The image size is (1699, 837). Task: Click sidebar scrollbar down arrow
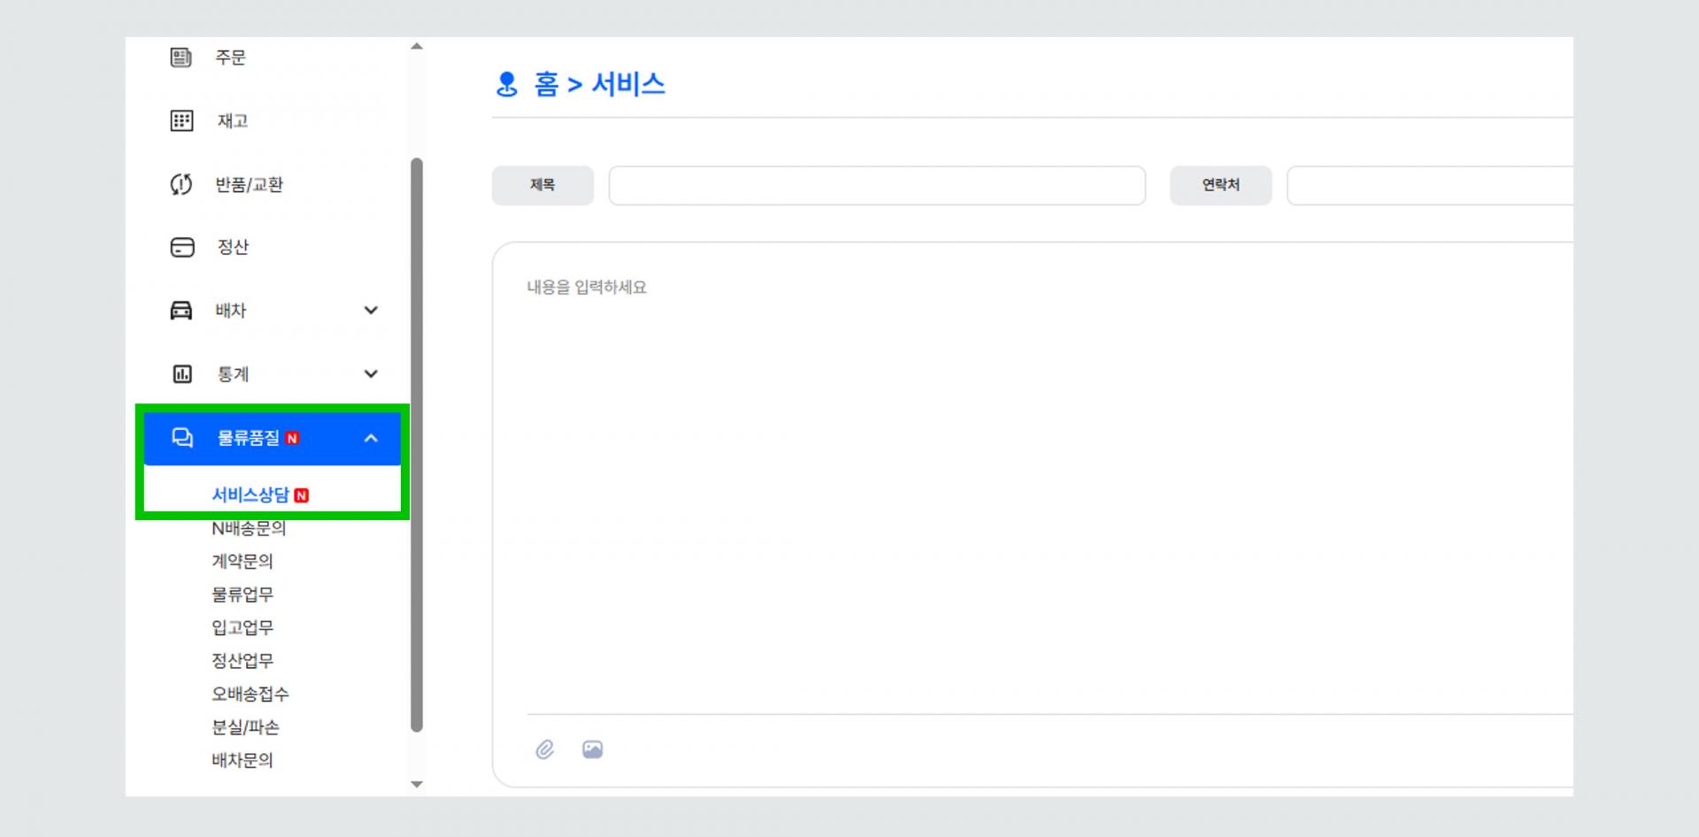(x=417, y=785)
